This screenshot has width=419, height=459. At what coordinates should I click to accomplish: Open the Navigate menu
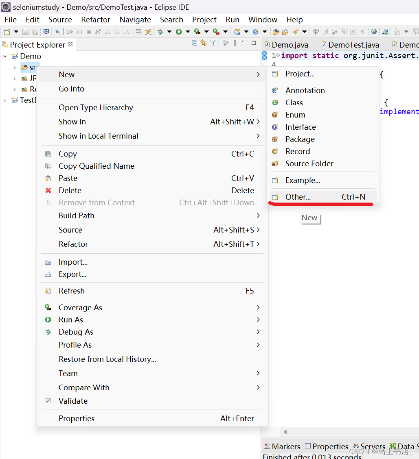[135, 20]
